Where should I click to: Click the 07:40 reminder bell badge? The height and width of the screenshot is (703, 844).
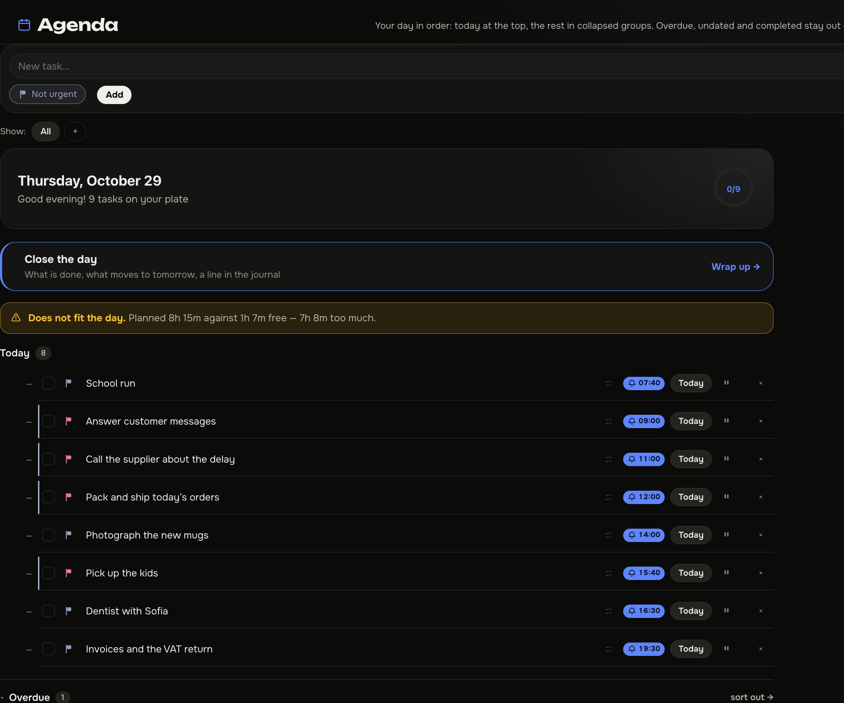point(644,383)
